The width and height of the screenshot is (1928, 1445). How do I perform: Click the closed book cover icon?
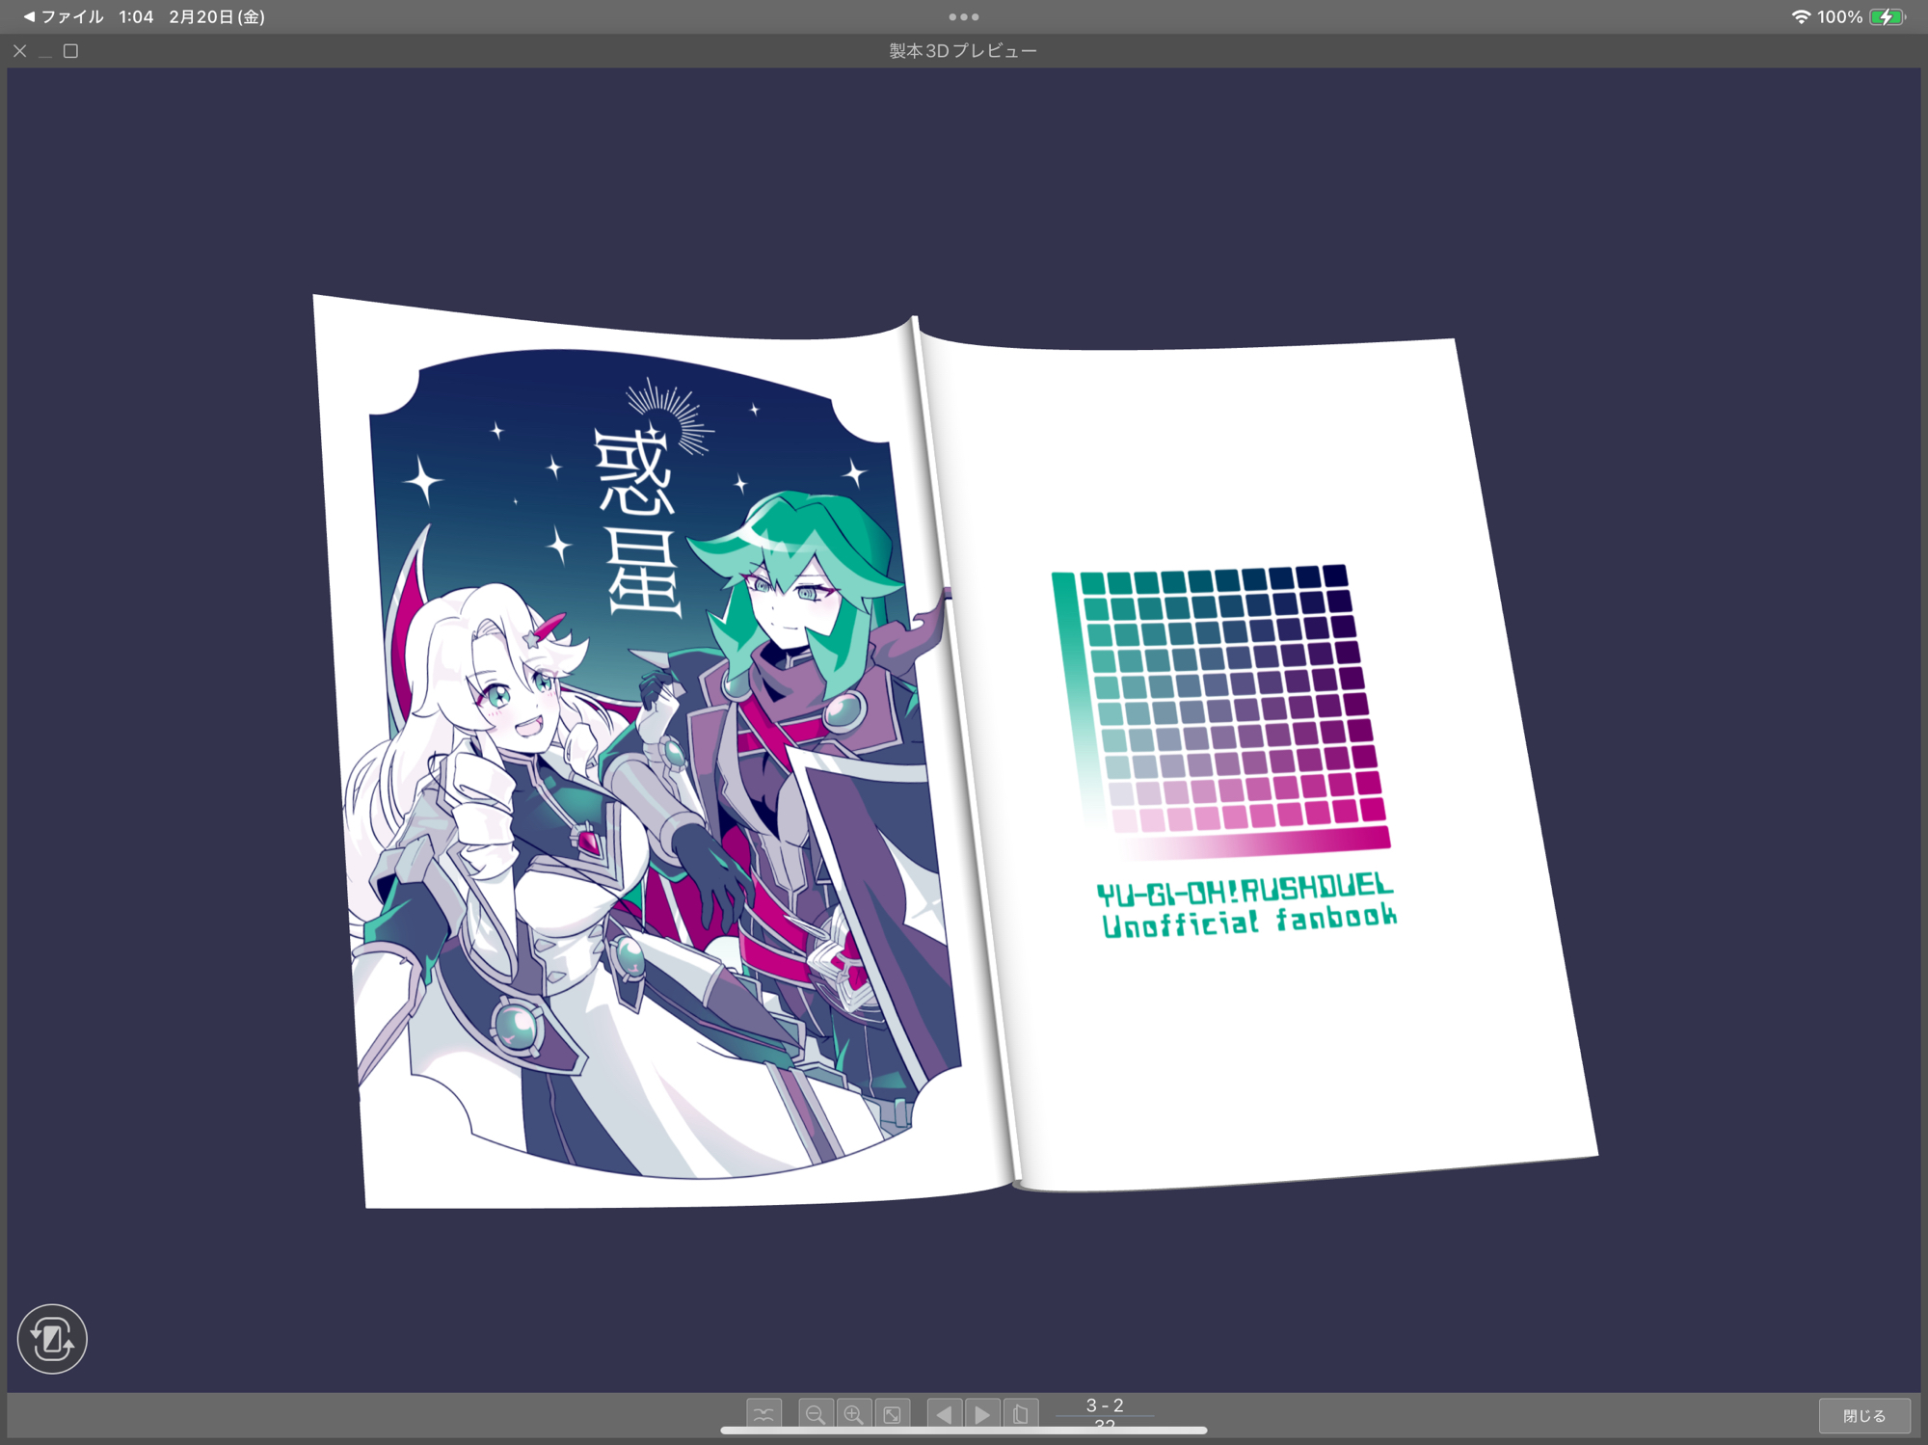1020,1414
